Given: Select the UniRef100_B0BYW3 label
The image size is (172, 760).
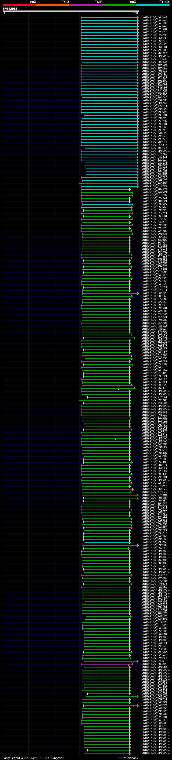Looking at the screenshot, I should tap(154, 400).
